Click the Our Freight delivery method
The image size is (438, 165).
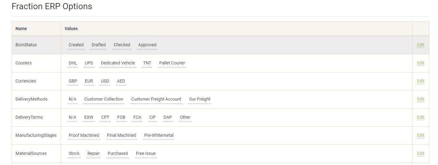[200, 99]
